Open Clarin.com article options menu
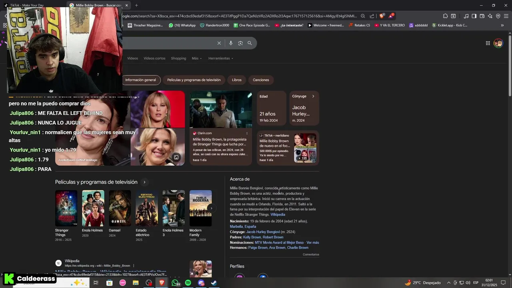512x288 pixels. click(x=247, y=133)
